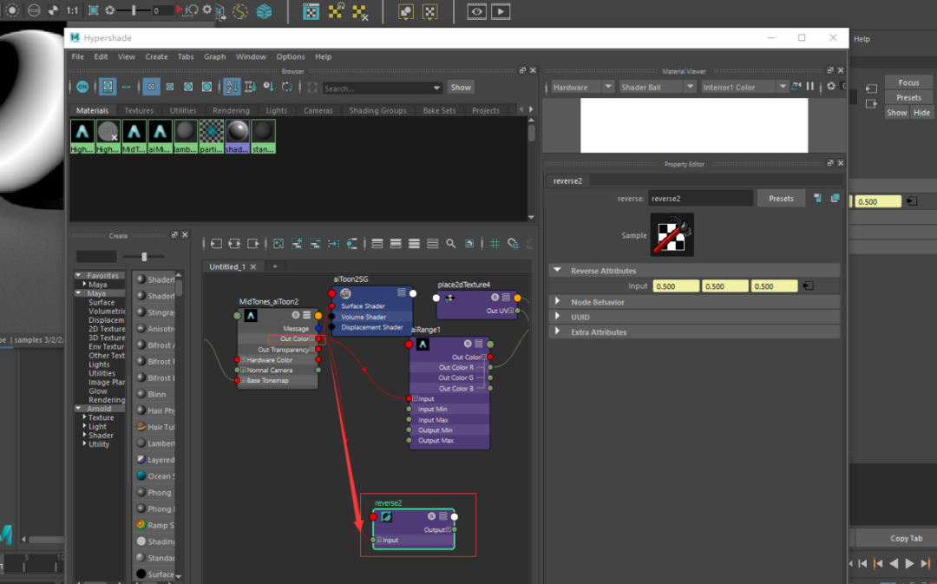Expand the UUID section
937x584 pixels.
pyautogui.click(x=558, y=316)
